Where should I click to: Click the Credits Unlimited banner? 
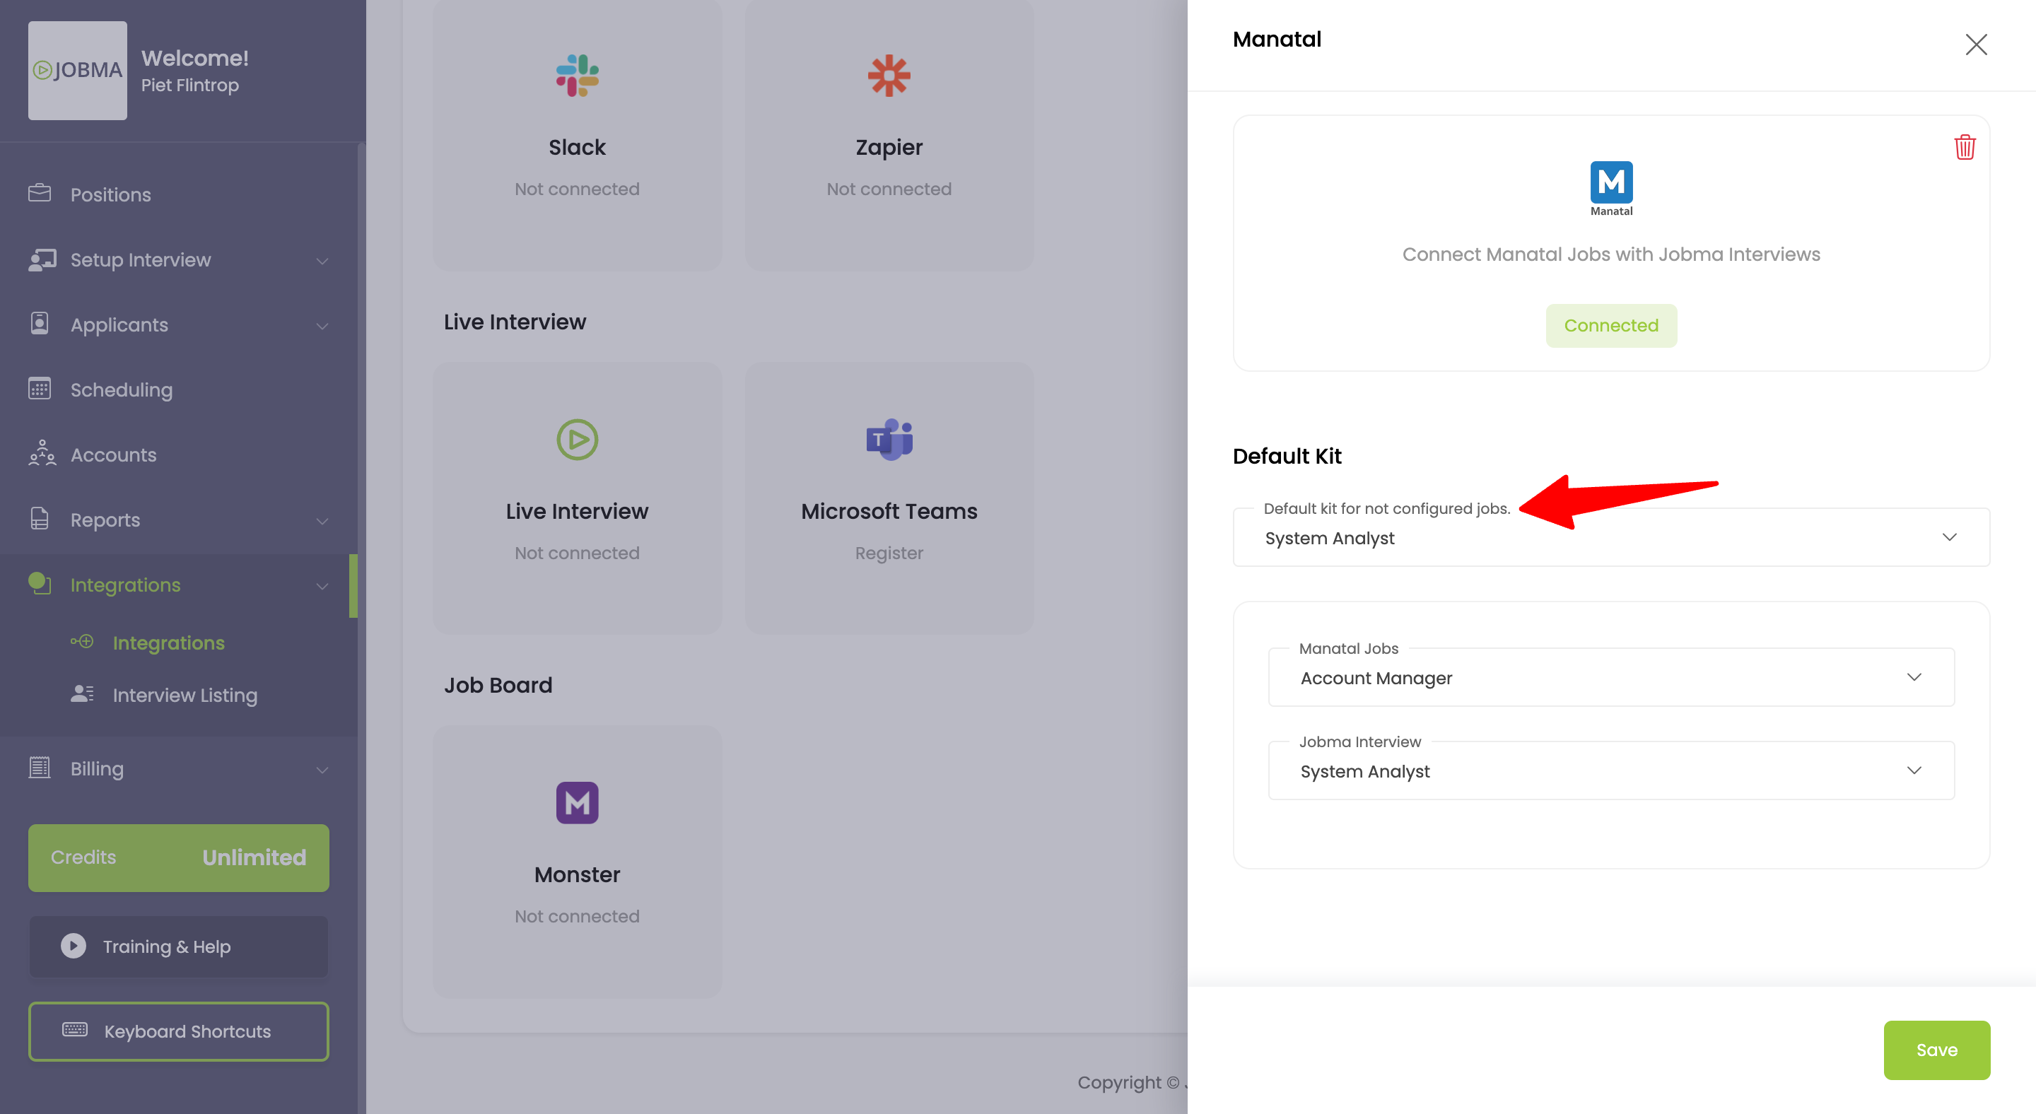click(179, 857)
